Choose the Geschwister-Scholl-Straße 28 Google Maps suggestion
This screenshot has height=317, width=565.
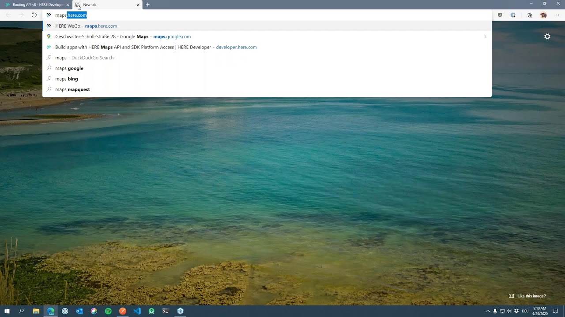(267, 37)
